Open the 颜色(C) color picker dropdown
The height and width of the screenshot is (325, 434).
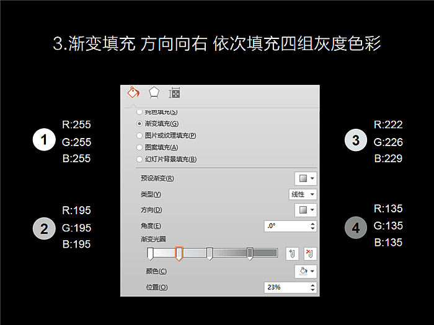(306, 271)
